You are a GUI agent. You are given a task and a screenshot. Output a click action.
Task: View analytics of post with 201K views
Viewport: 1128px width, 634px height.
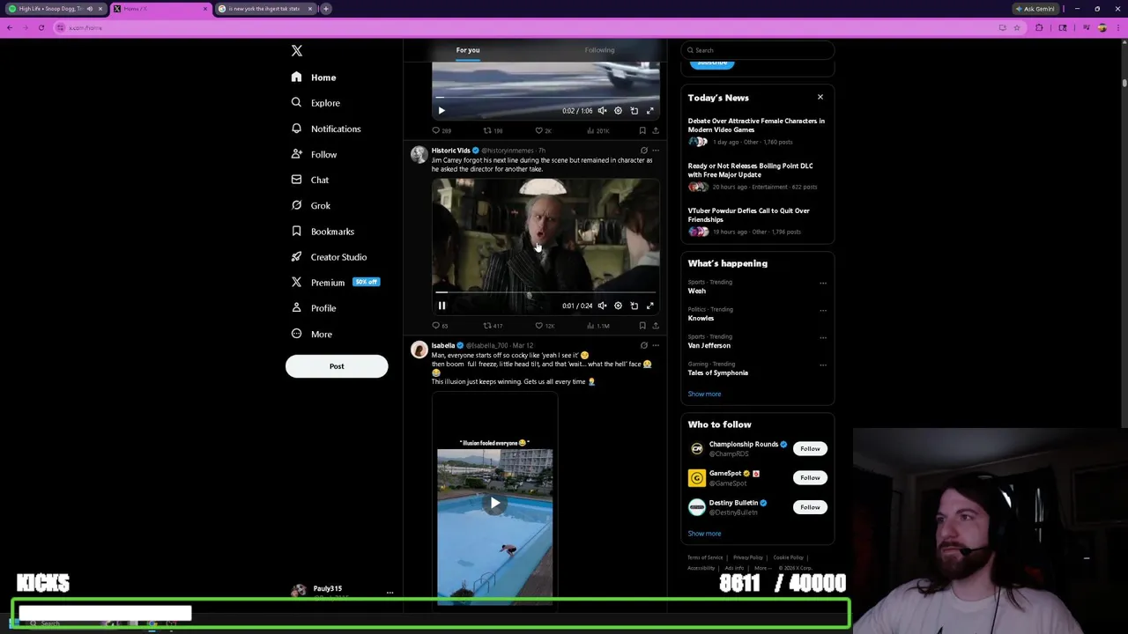[x=597, y=130]
